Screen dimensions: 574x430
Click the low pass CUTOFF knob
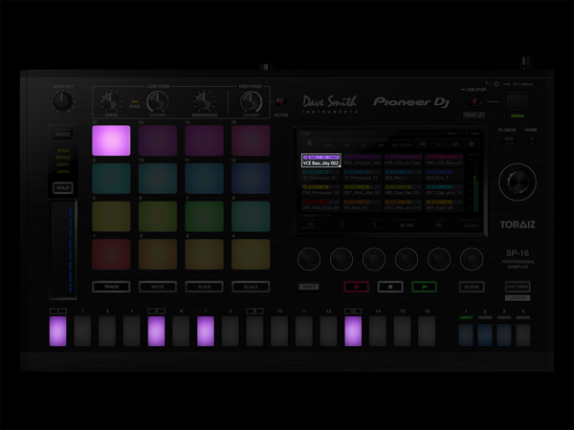[x=158, y=101]
